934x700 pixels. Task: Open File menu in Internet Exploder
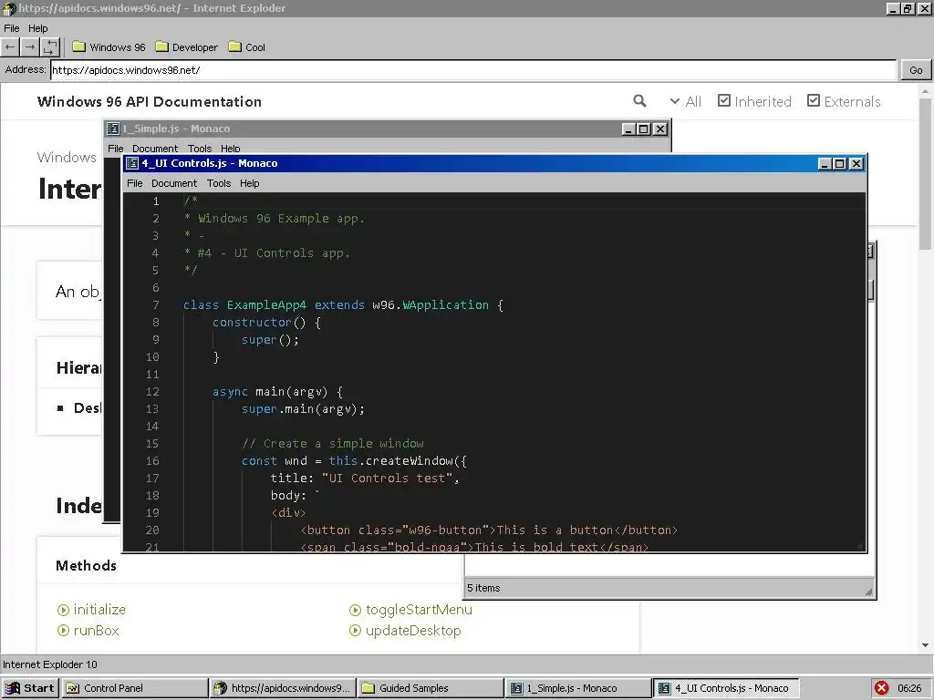[12, 28]
